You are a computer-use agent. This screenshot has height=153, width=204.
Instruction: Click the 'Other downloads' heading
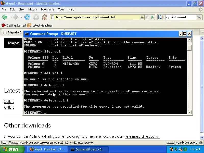pos(28,125)
